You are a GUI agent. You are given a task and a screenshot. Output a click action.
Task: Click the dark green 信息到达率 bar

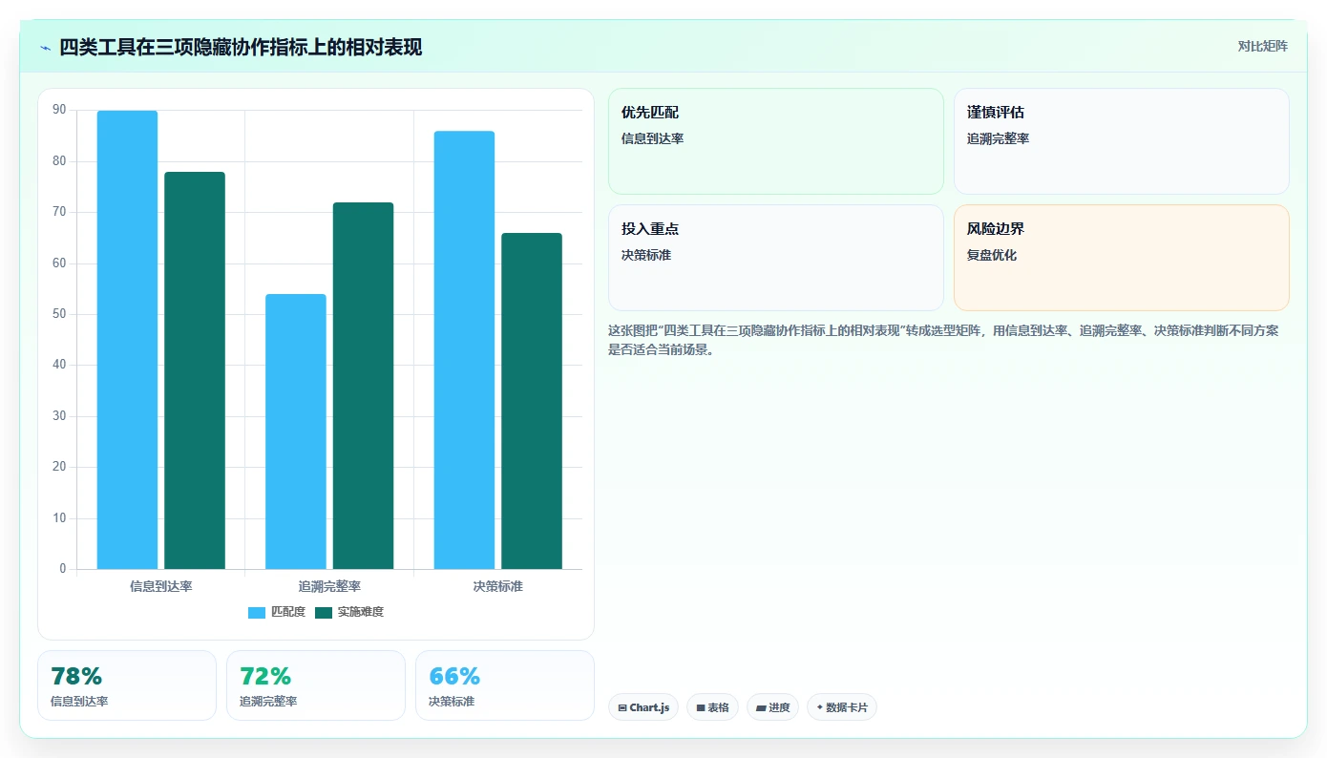click(195, 370)
